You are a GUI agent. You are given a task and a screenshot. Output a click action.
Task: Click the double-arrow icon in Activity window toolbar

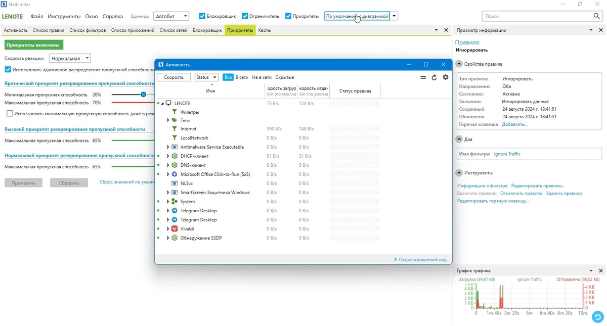pos(423,77)
